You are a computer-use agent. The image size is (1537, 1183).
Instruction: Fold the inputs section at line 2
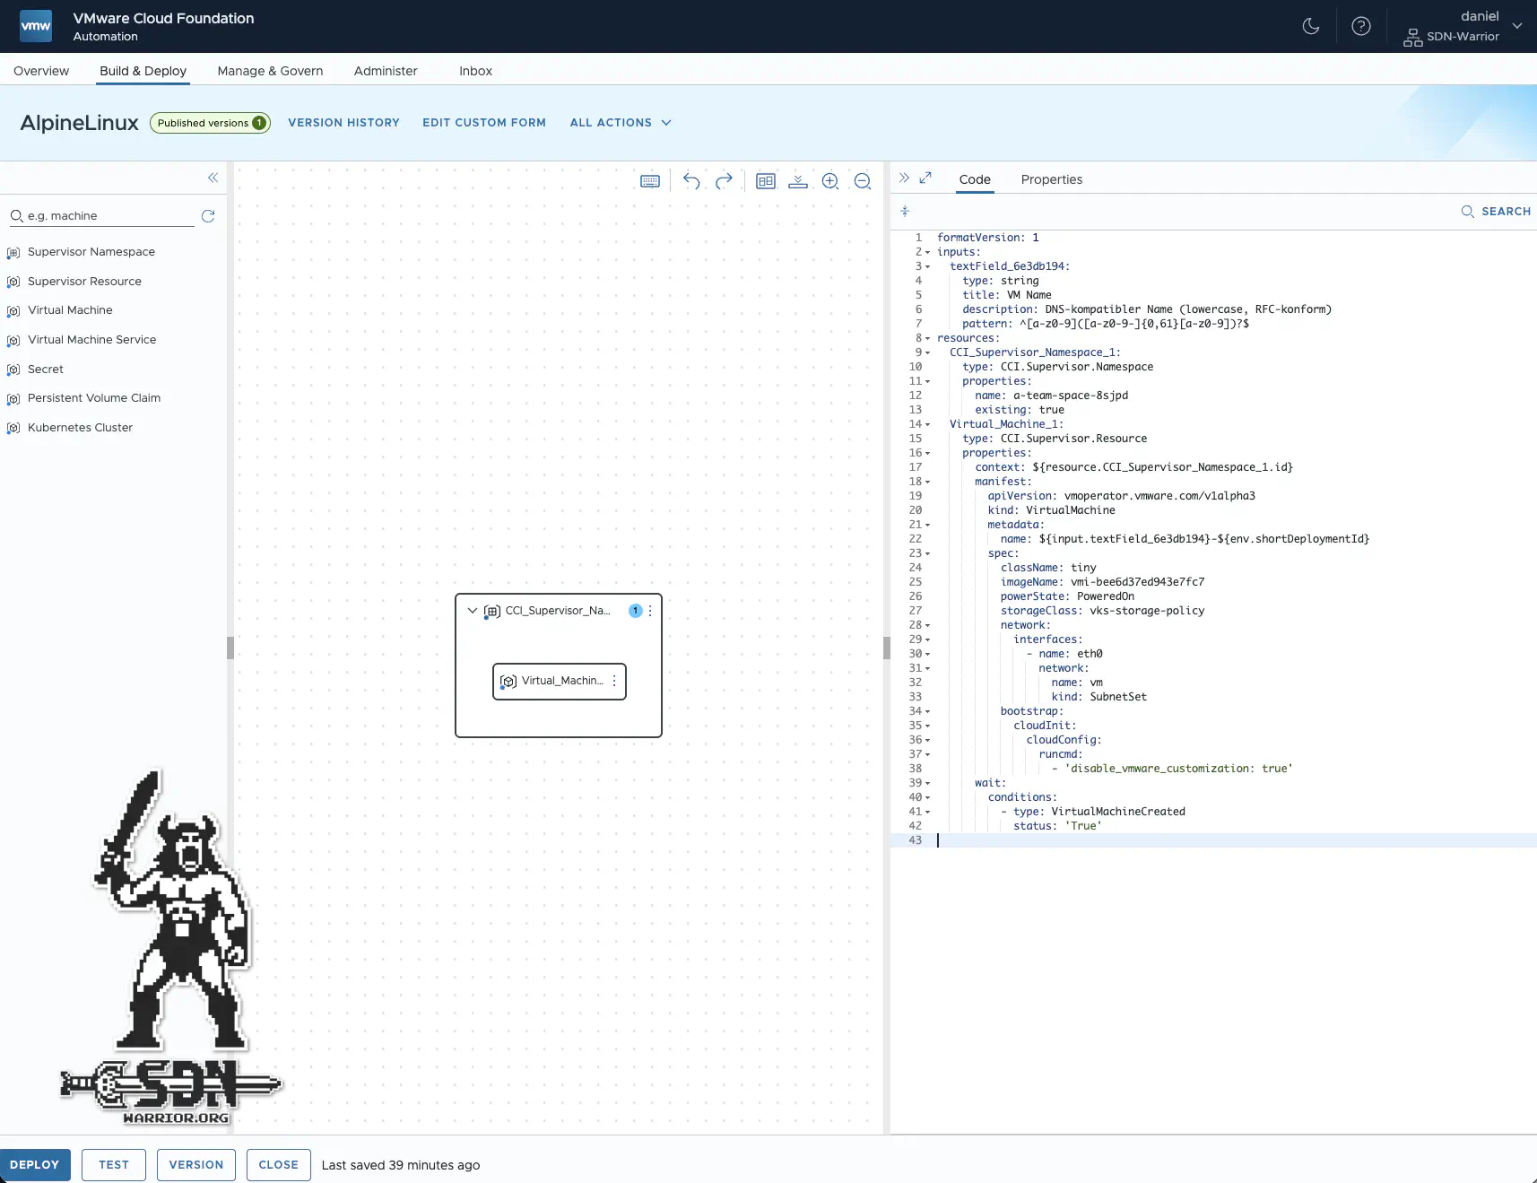pos(927,252)
